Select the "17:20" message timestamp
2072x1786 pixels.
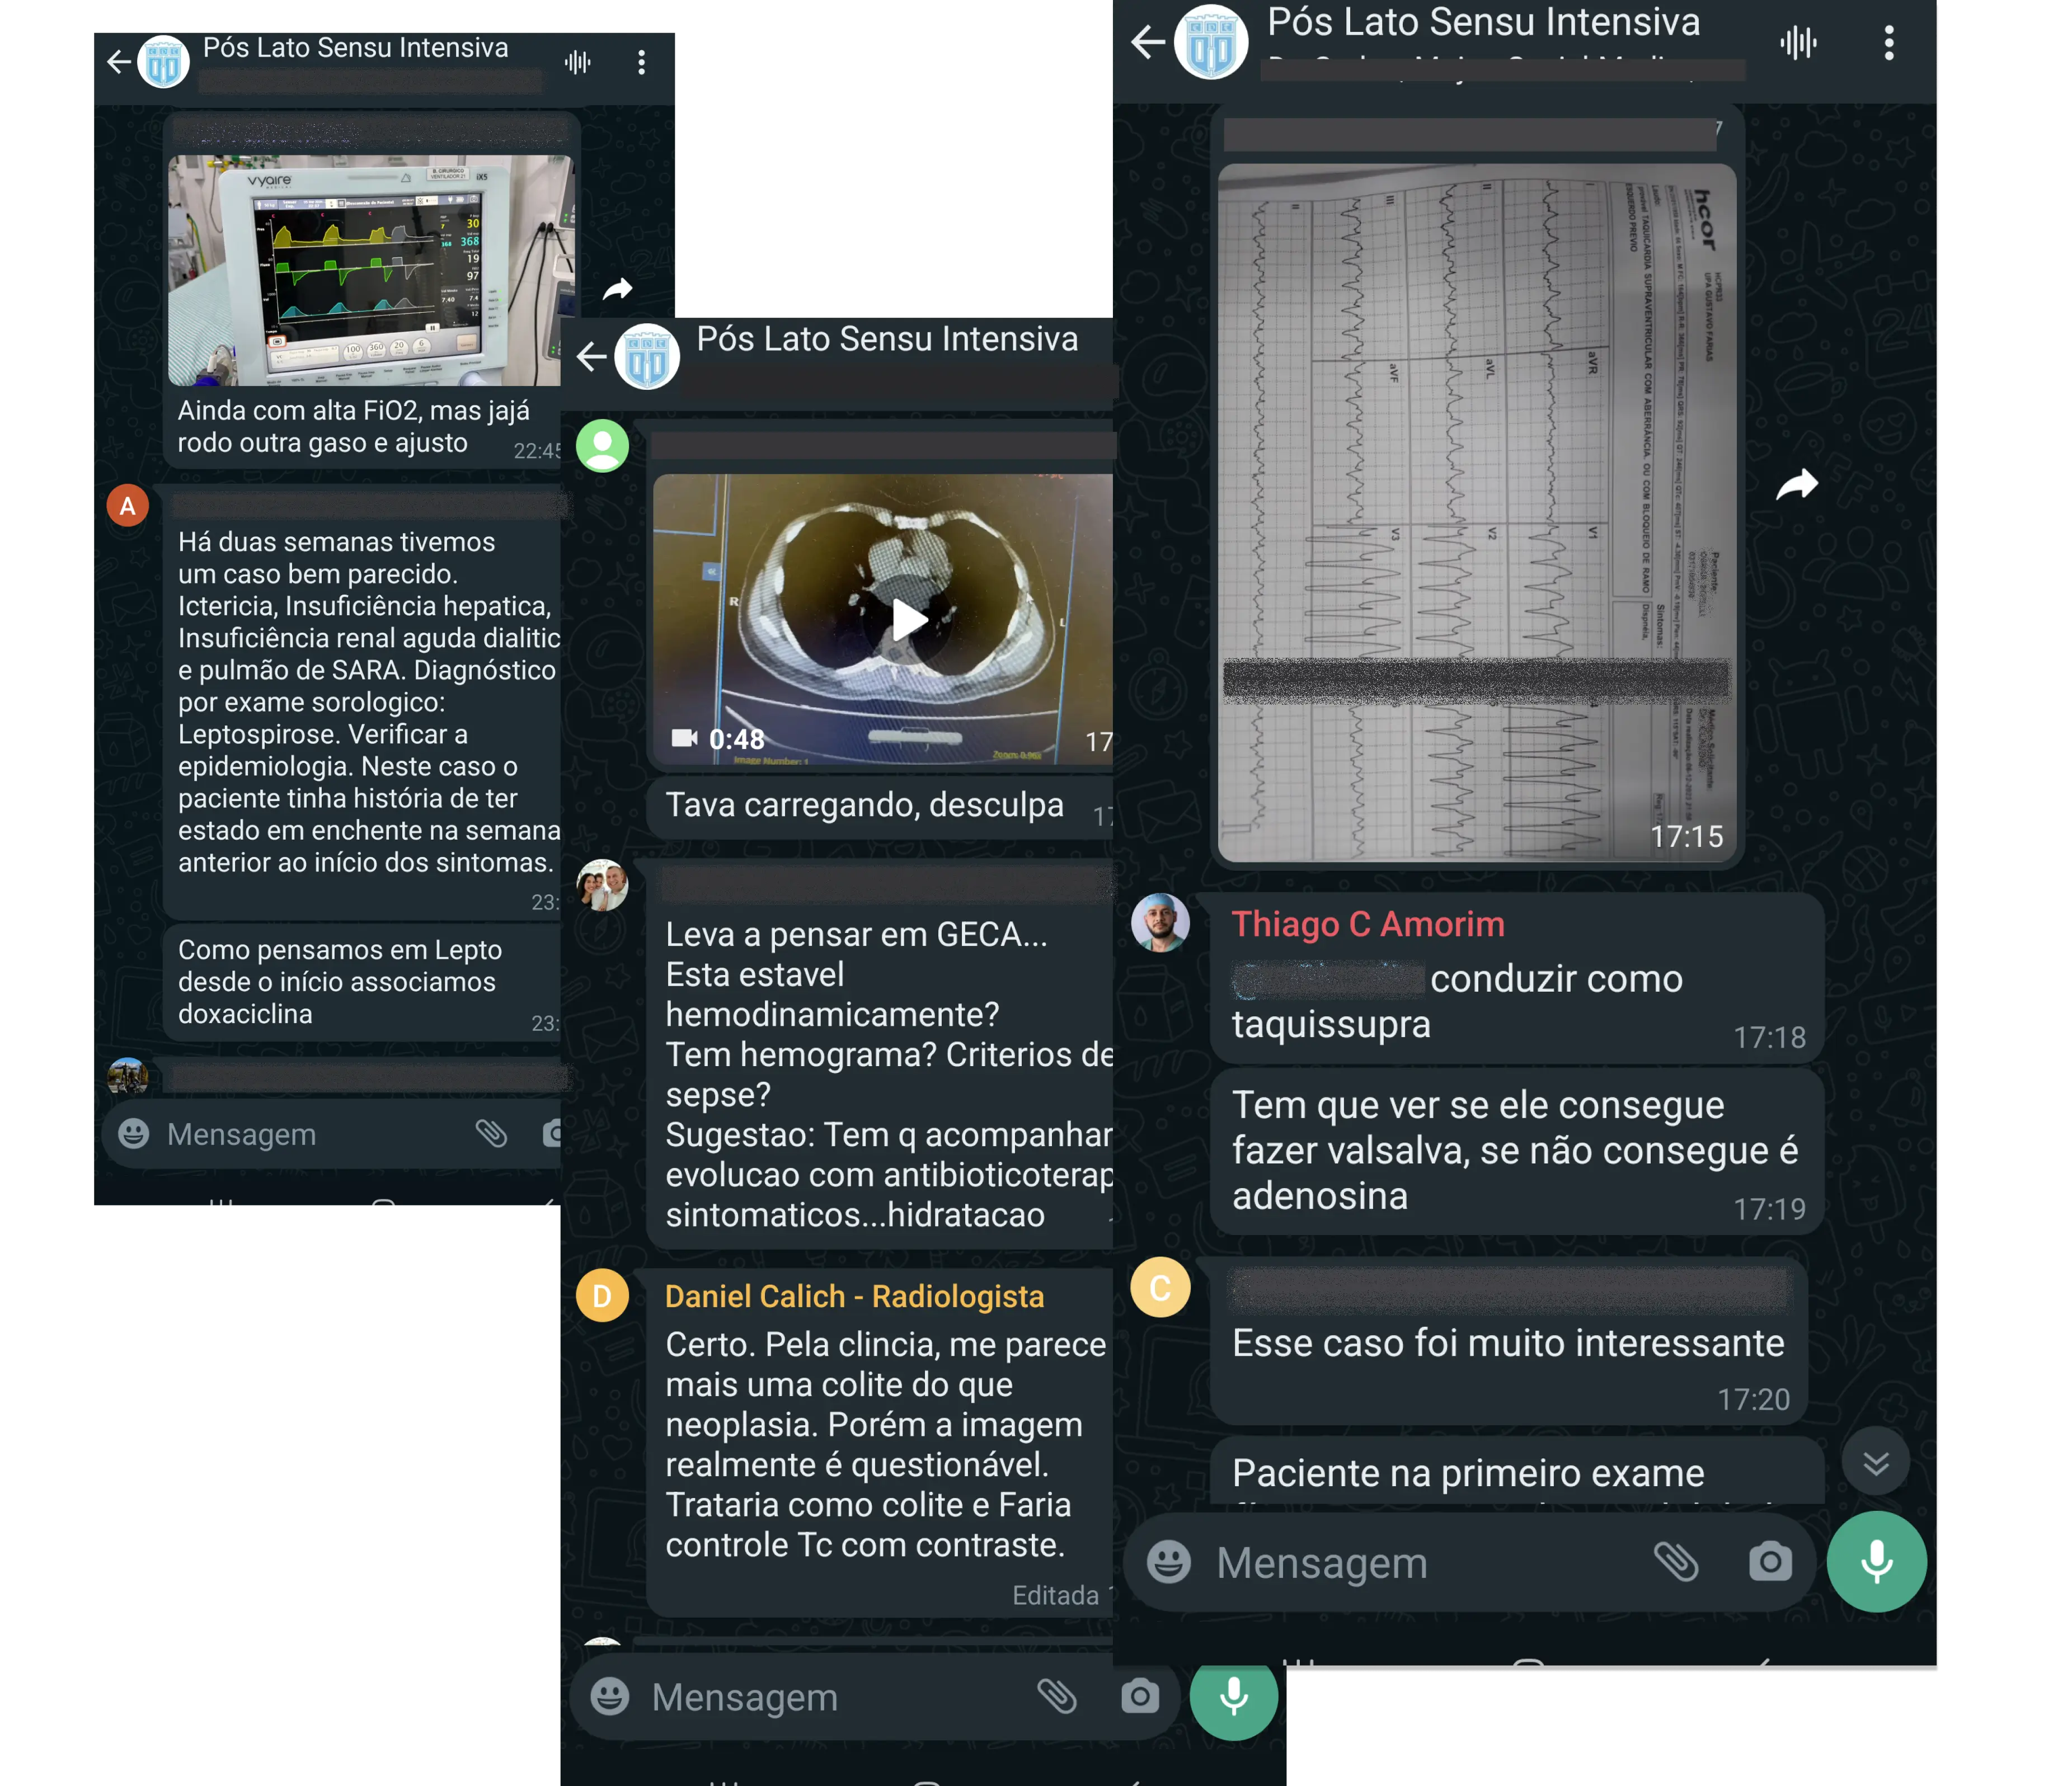coord(1754,1399)
